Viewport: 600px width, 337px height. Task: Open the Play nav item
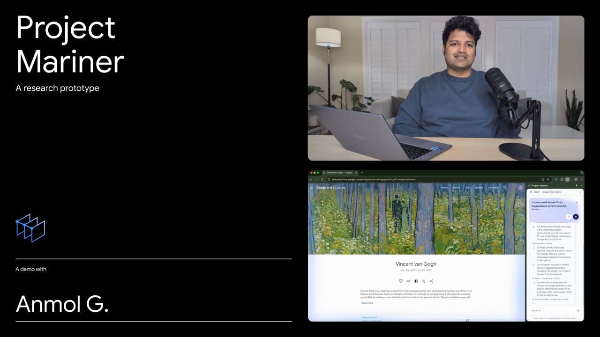click(468, 188)
